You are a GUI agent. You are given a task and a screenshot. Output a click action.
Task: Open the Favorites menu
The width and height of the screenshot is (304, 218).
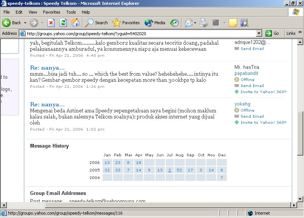(x=52, y=12)
